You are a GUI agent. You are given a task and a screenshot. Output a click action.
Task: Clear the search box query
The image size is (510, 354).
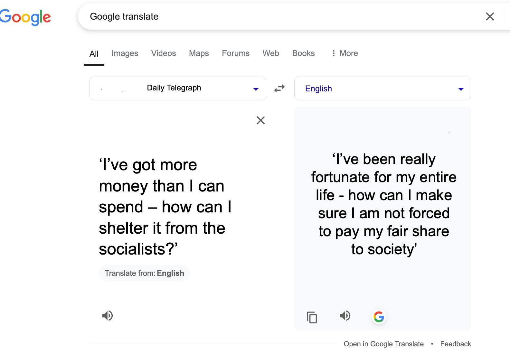pyautogui.click(x=490, y=16)
